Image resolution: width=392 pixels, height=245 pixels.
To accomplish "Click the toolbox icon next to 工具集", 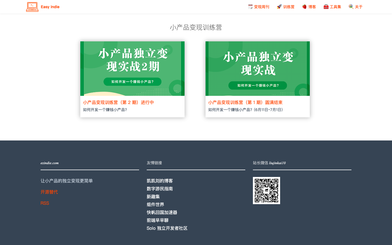I will (326, 7).
